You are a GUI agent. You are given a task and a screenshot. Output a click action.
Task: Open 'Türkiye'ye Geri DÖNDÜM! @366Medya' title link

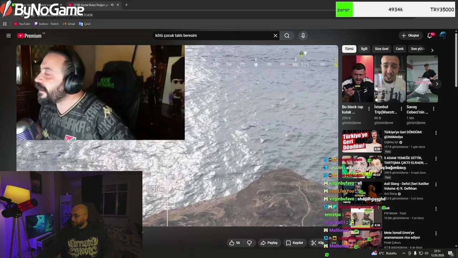coord(403,134)
